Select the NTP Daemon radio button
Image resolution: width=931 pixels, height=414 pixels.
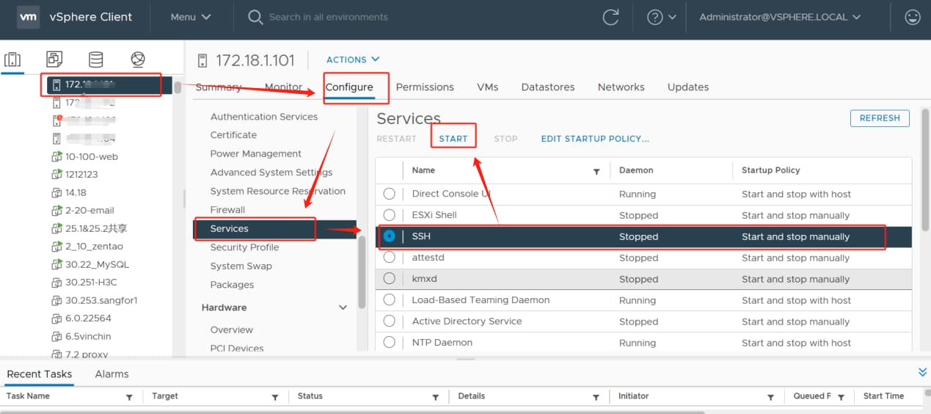coord(389,343)
